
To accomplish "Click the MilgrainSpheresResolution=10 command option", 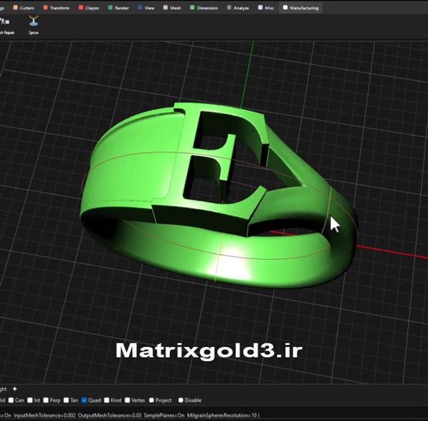I will (222, 415).
